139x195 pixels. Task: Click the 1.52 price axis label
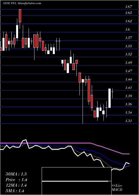[129, 54]
